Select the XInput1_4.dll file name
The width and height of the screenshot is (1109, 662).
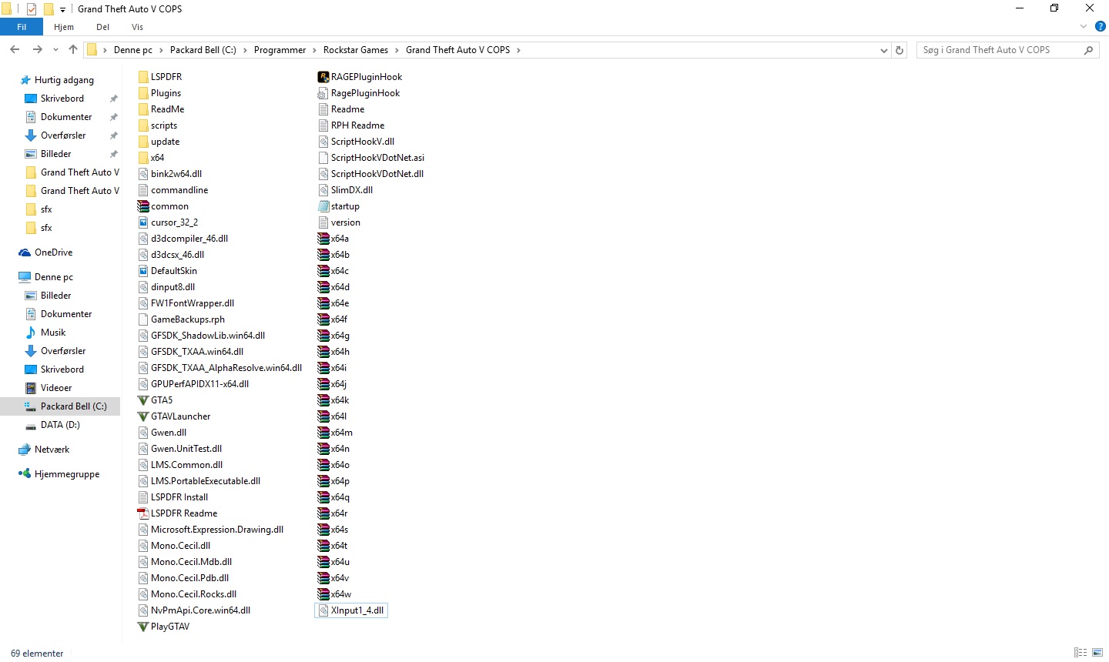(357, 610)
